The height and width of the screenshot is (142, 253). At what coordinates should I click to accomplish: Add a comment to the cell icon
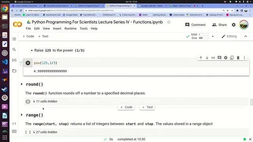(219, 58)
